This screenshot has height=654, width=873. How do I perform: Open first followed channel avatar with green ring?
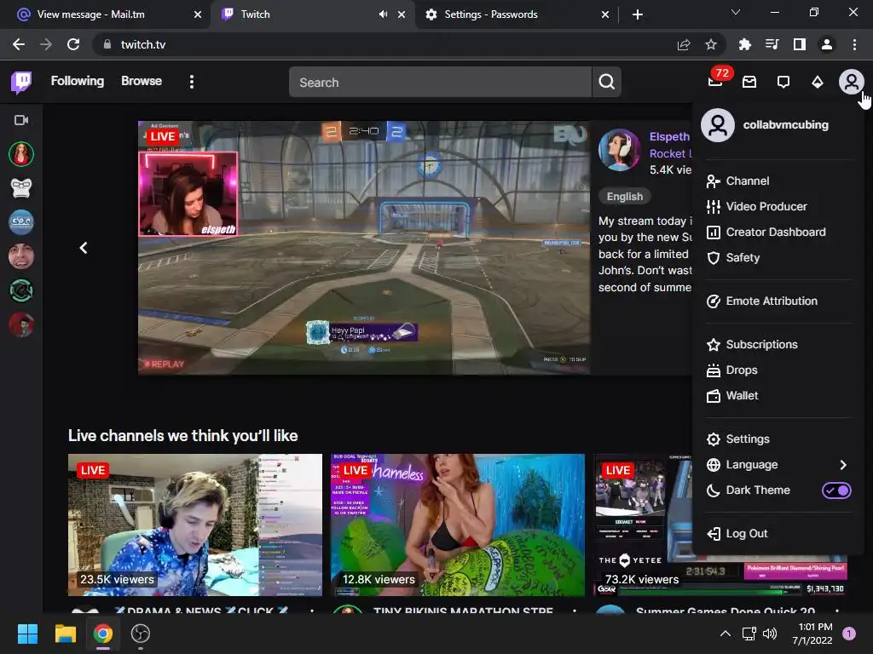(x=21, y=154)
